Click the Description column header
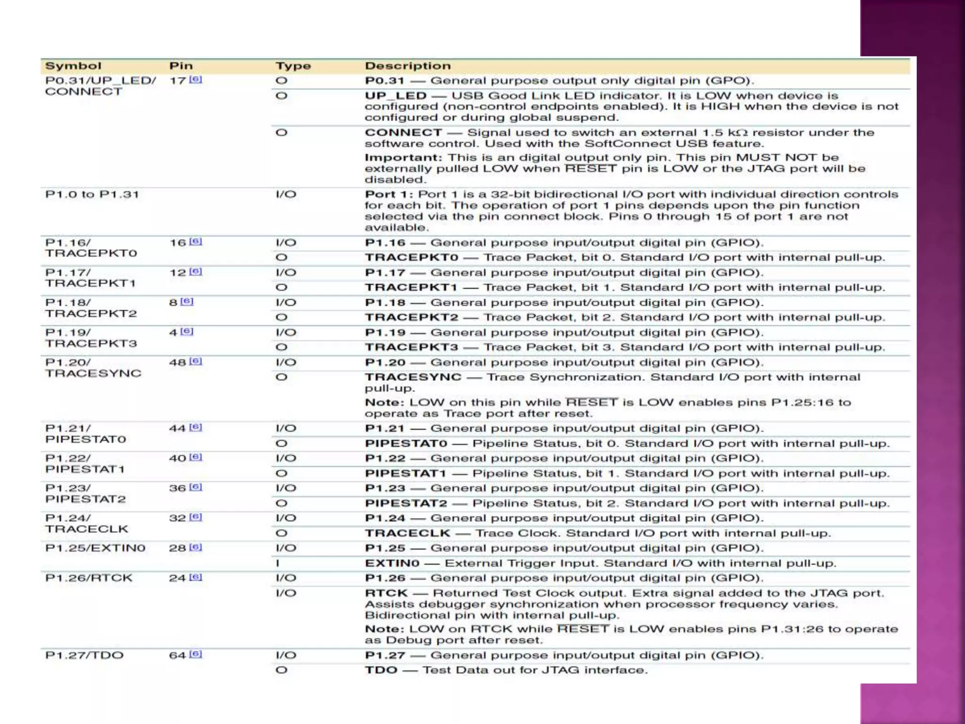 point(408,66)
